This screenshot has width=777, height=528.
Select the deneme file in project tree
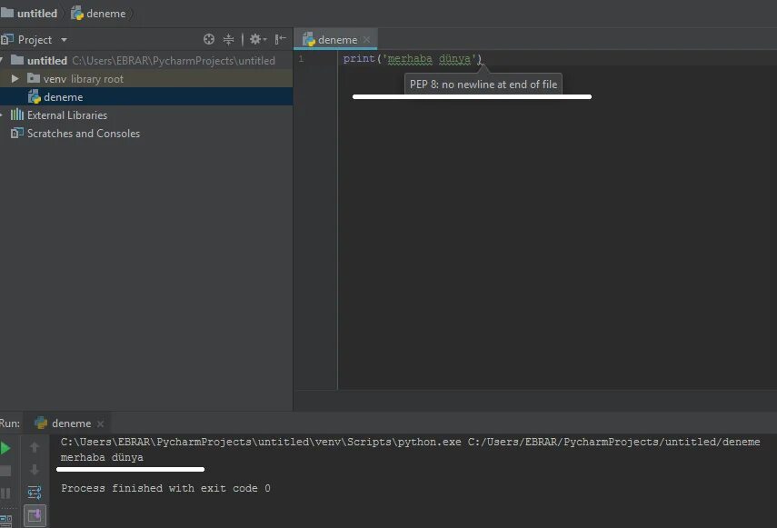pos(146,97)
